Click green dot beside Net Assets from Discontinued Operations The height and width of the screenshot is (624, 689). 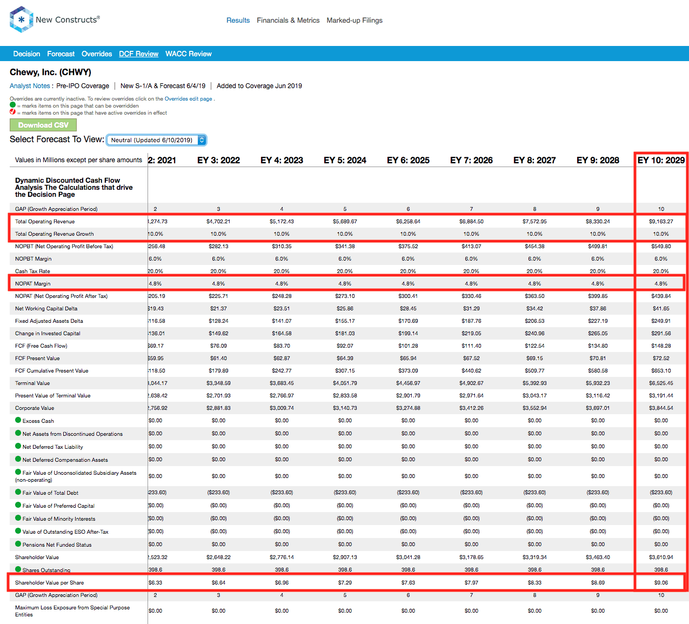coord(18,433)
